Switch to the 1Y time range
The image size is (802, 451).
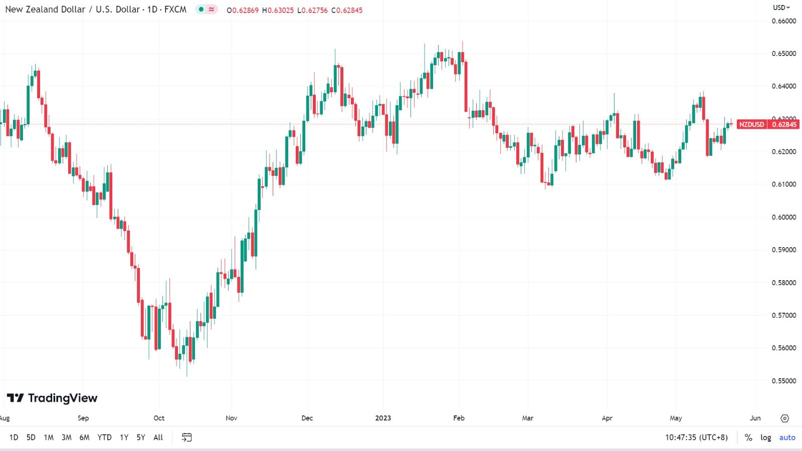coord(124,437)
